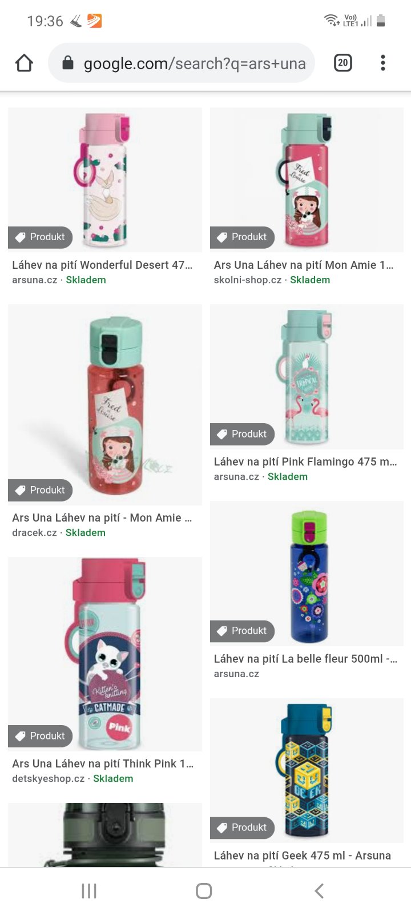Viewport: 411px width, 915px height.
Task: Tap Produkt tag on La belle fleur bottle
Action: [242, 631]
